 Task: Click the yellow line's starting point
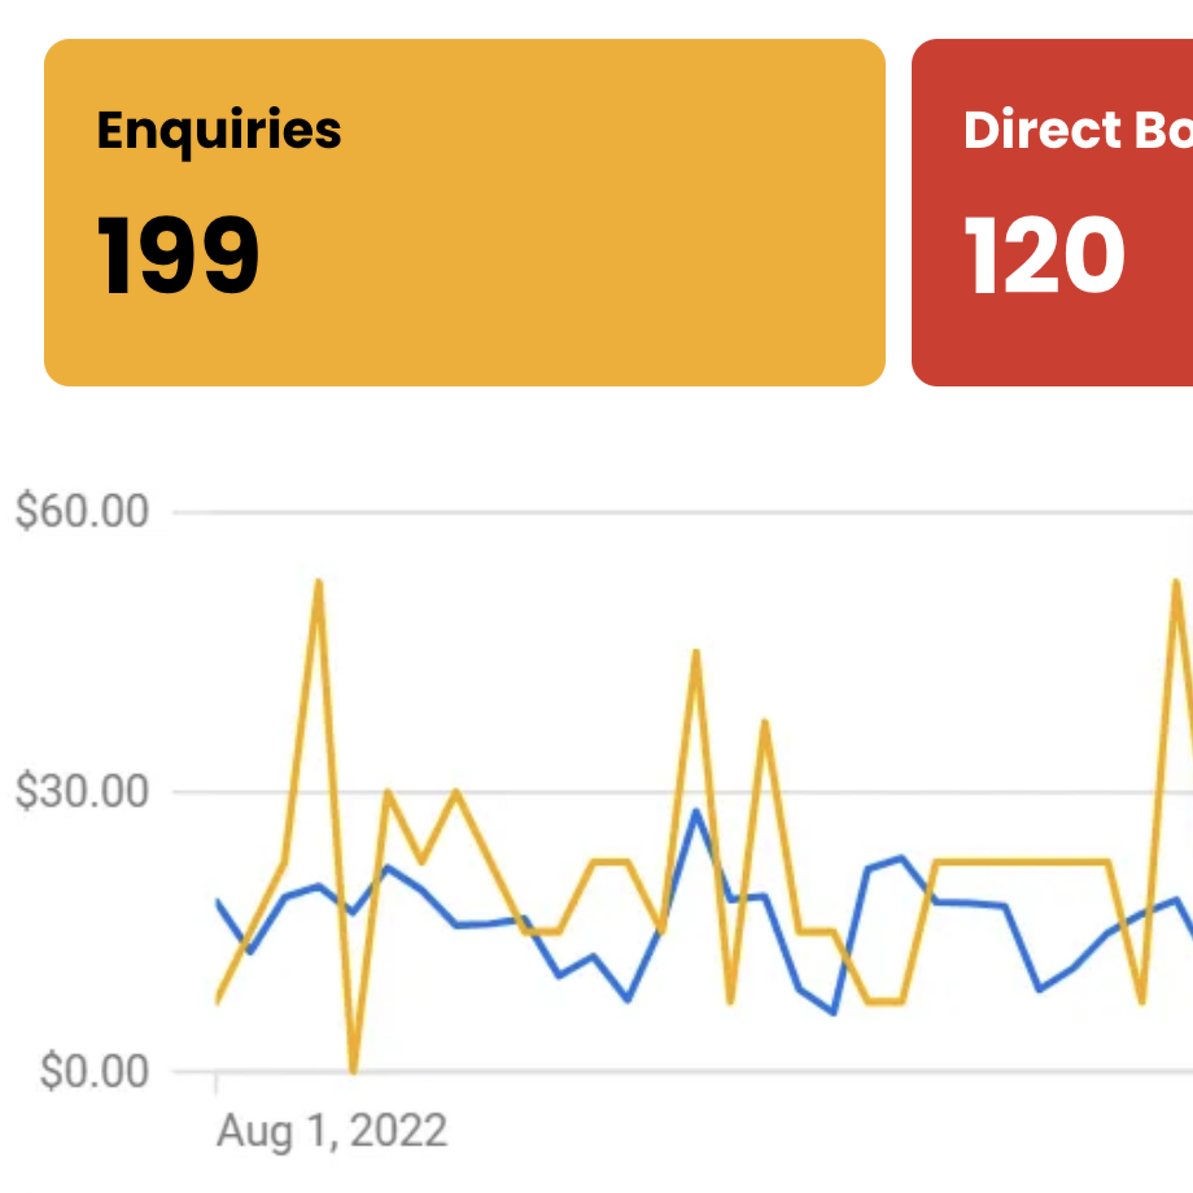click(217, 1000)
